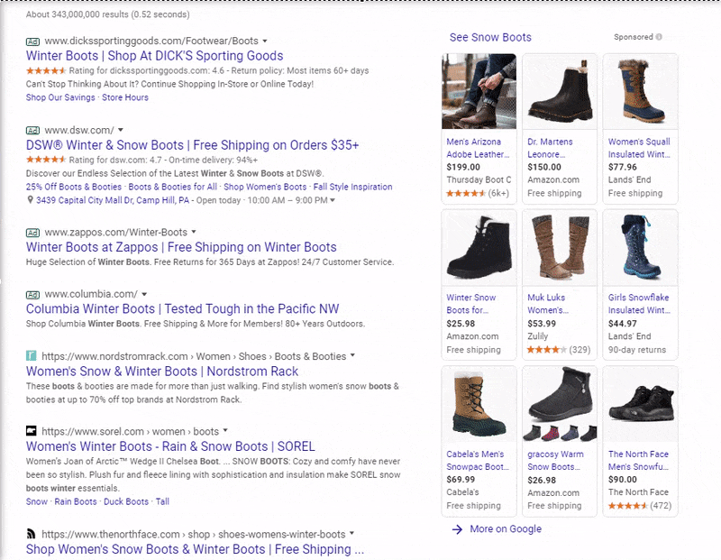
Task: Open Columbia Winter Boots result title
Action: tap(183, 308)
